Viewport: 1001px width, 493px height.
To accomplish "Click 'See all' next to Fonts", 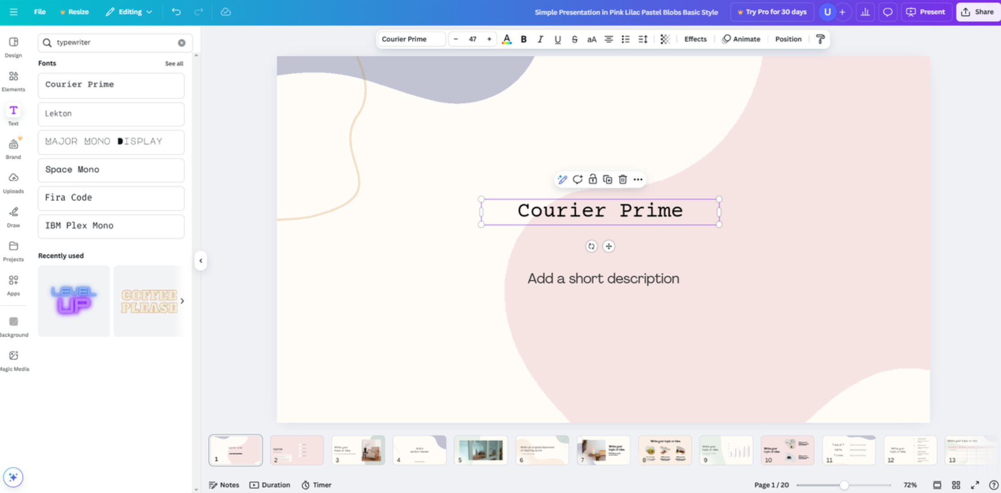I will tap(174, 63).
